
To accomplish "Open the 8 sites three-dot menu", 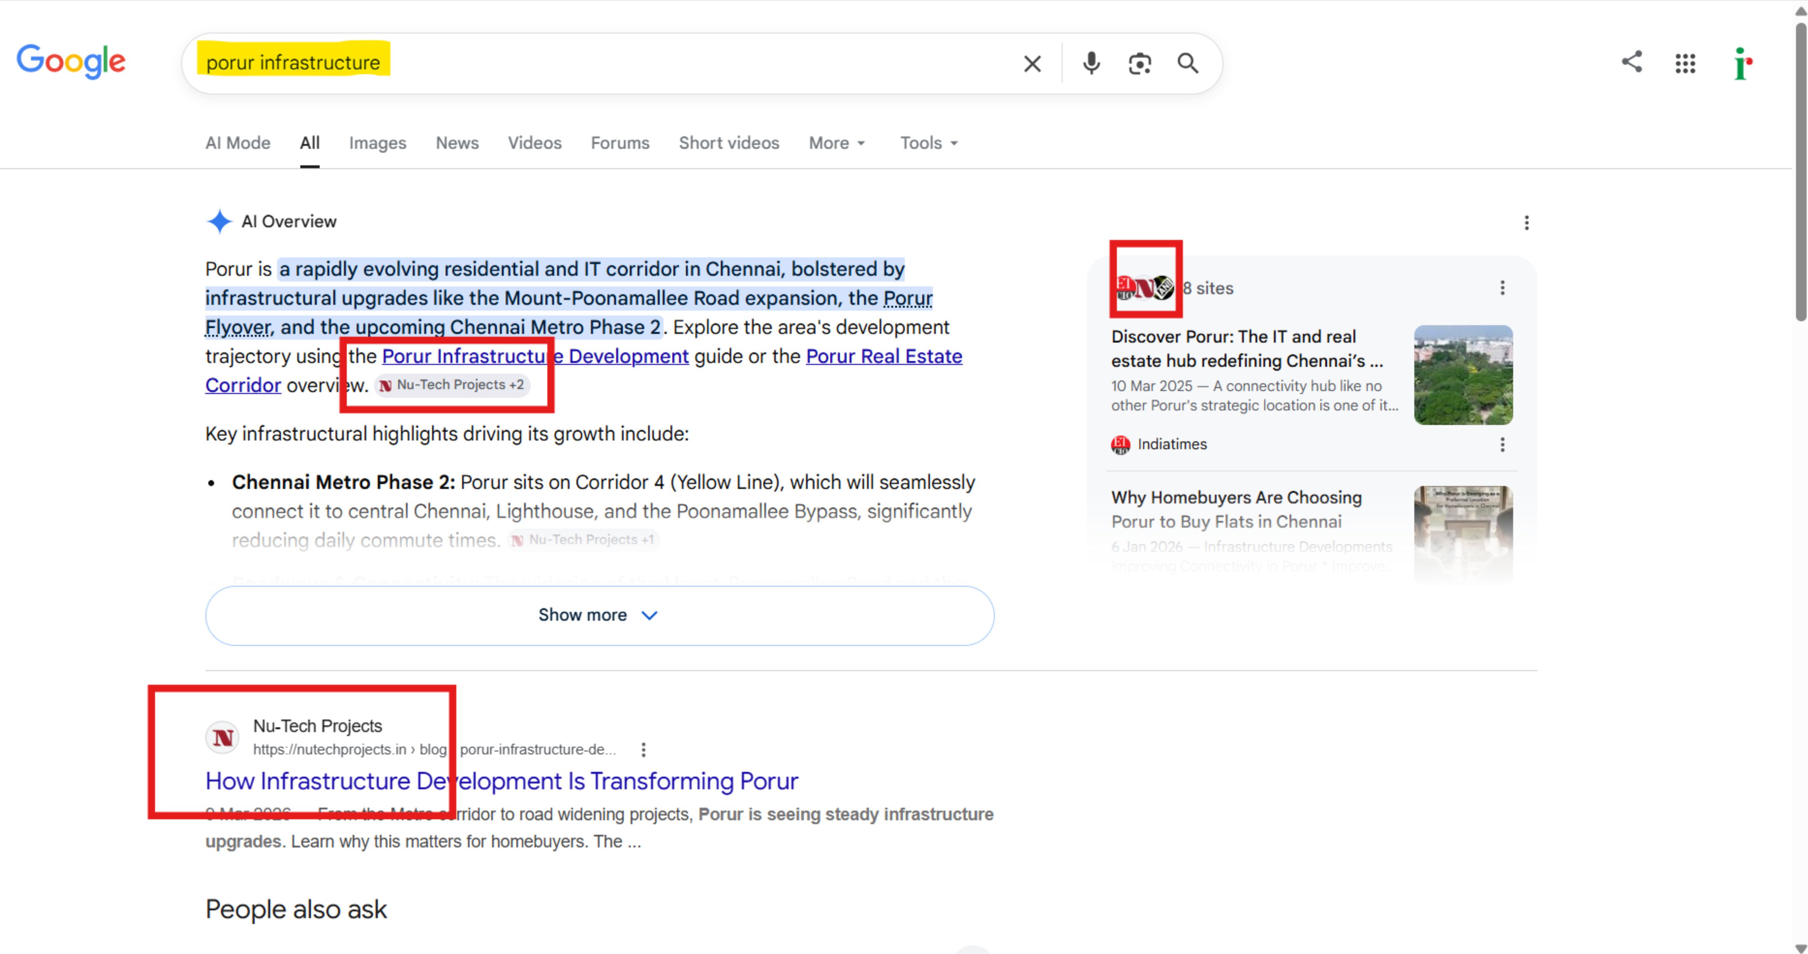I will pos(1502,288).
